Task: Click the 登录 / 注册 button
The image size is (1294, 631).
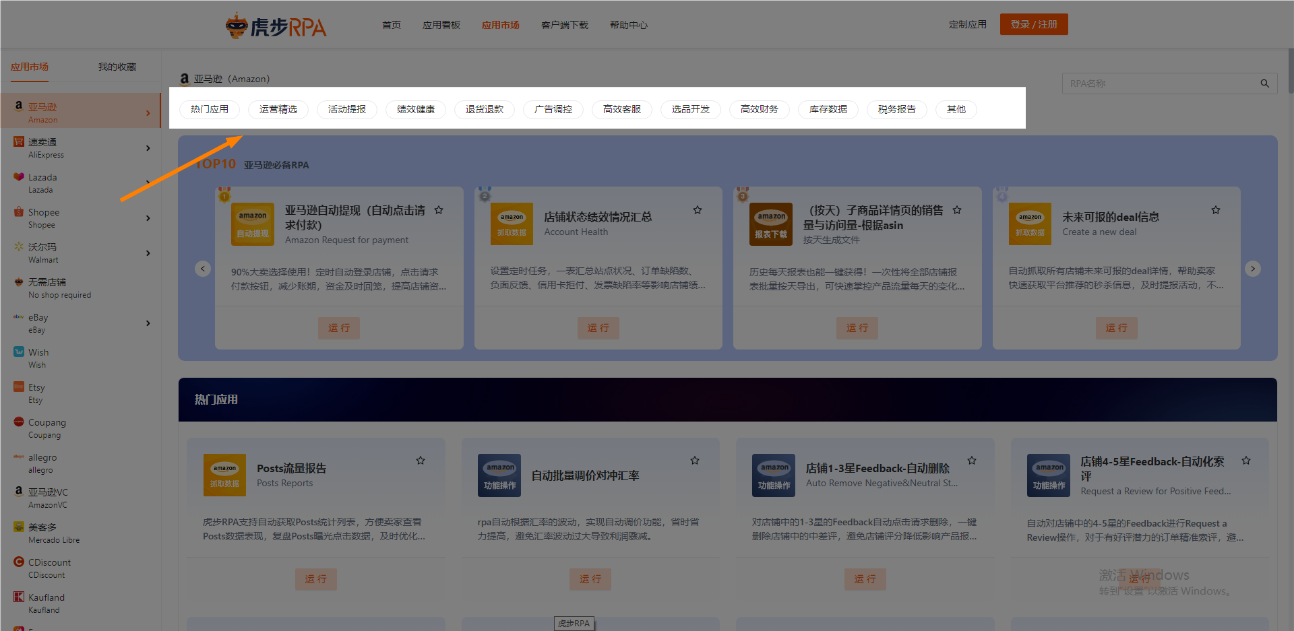Action: point(1034,24)
